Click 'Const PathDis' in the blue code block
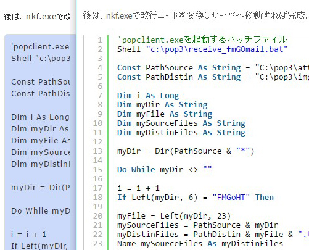This screenshot has height=250, width=309. click(41, 94)
